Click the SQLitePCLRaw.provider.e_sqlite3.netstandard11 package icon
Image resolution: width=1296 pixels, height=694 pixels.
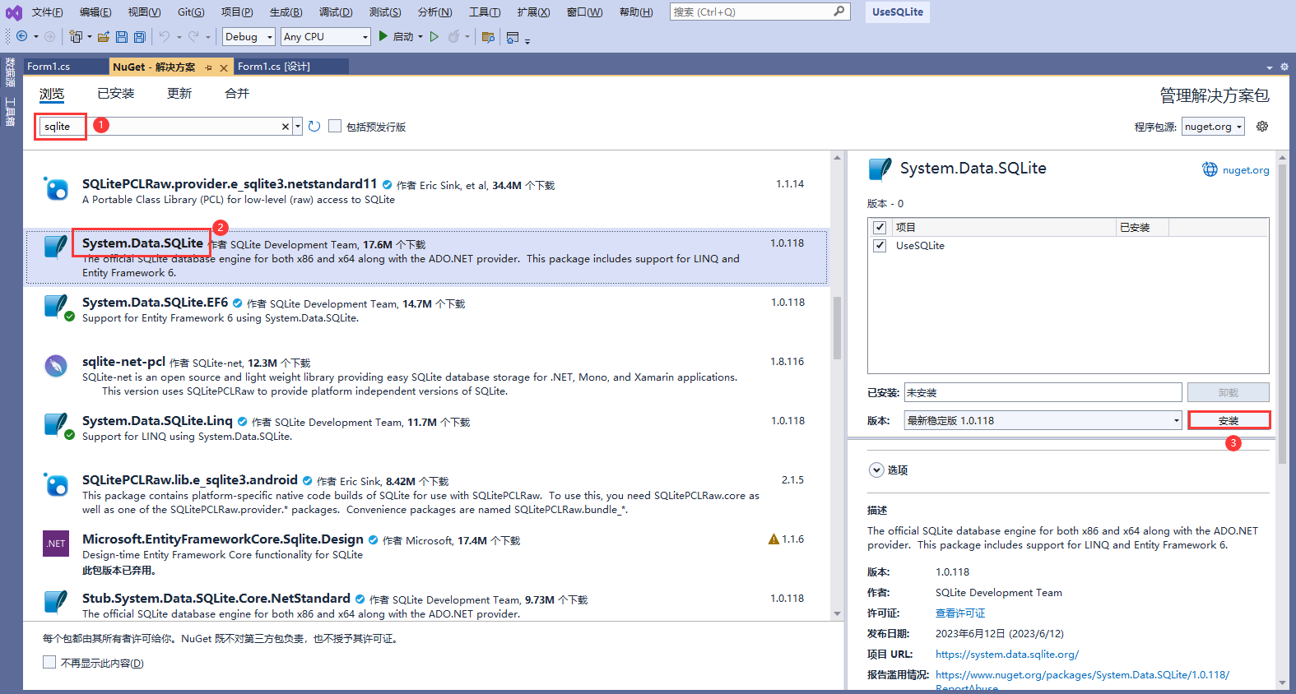55,188
